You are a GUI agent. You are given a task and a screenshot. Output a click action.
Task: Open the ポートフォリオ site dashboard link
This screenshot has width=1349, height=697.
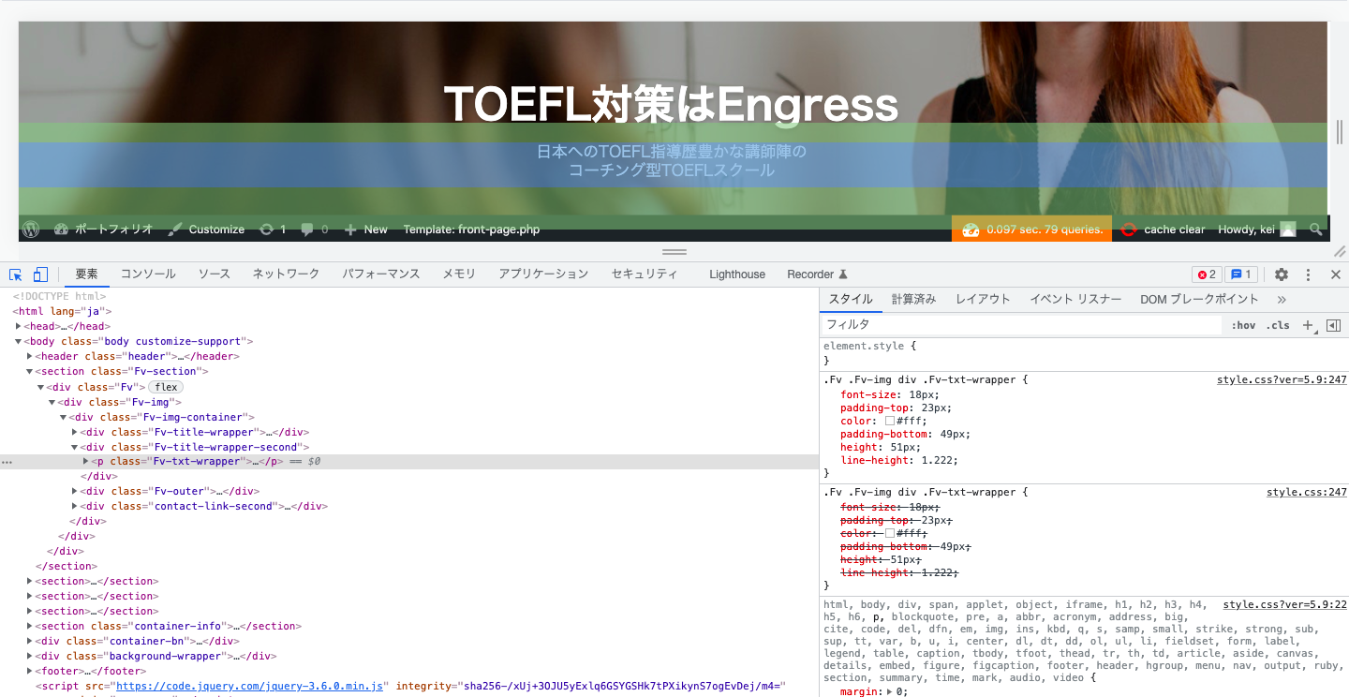[x=103, y=230]
